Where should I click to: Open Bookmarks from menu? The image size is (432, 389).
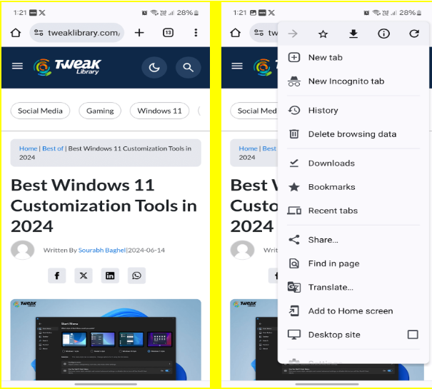(353, 187)
